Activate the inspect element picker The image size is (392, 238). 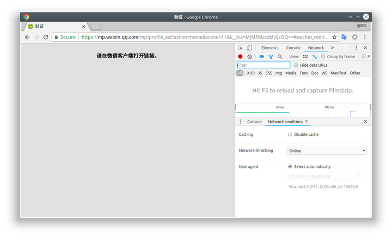point(240,48)
